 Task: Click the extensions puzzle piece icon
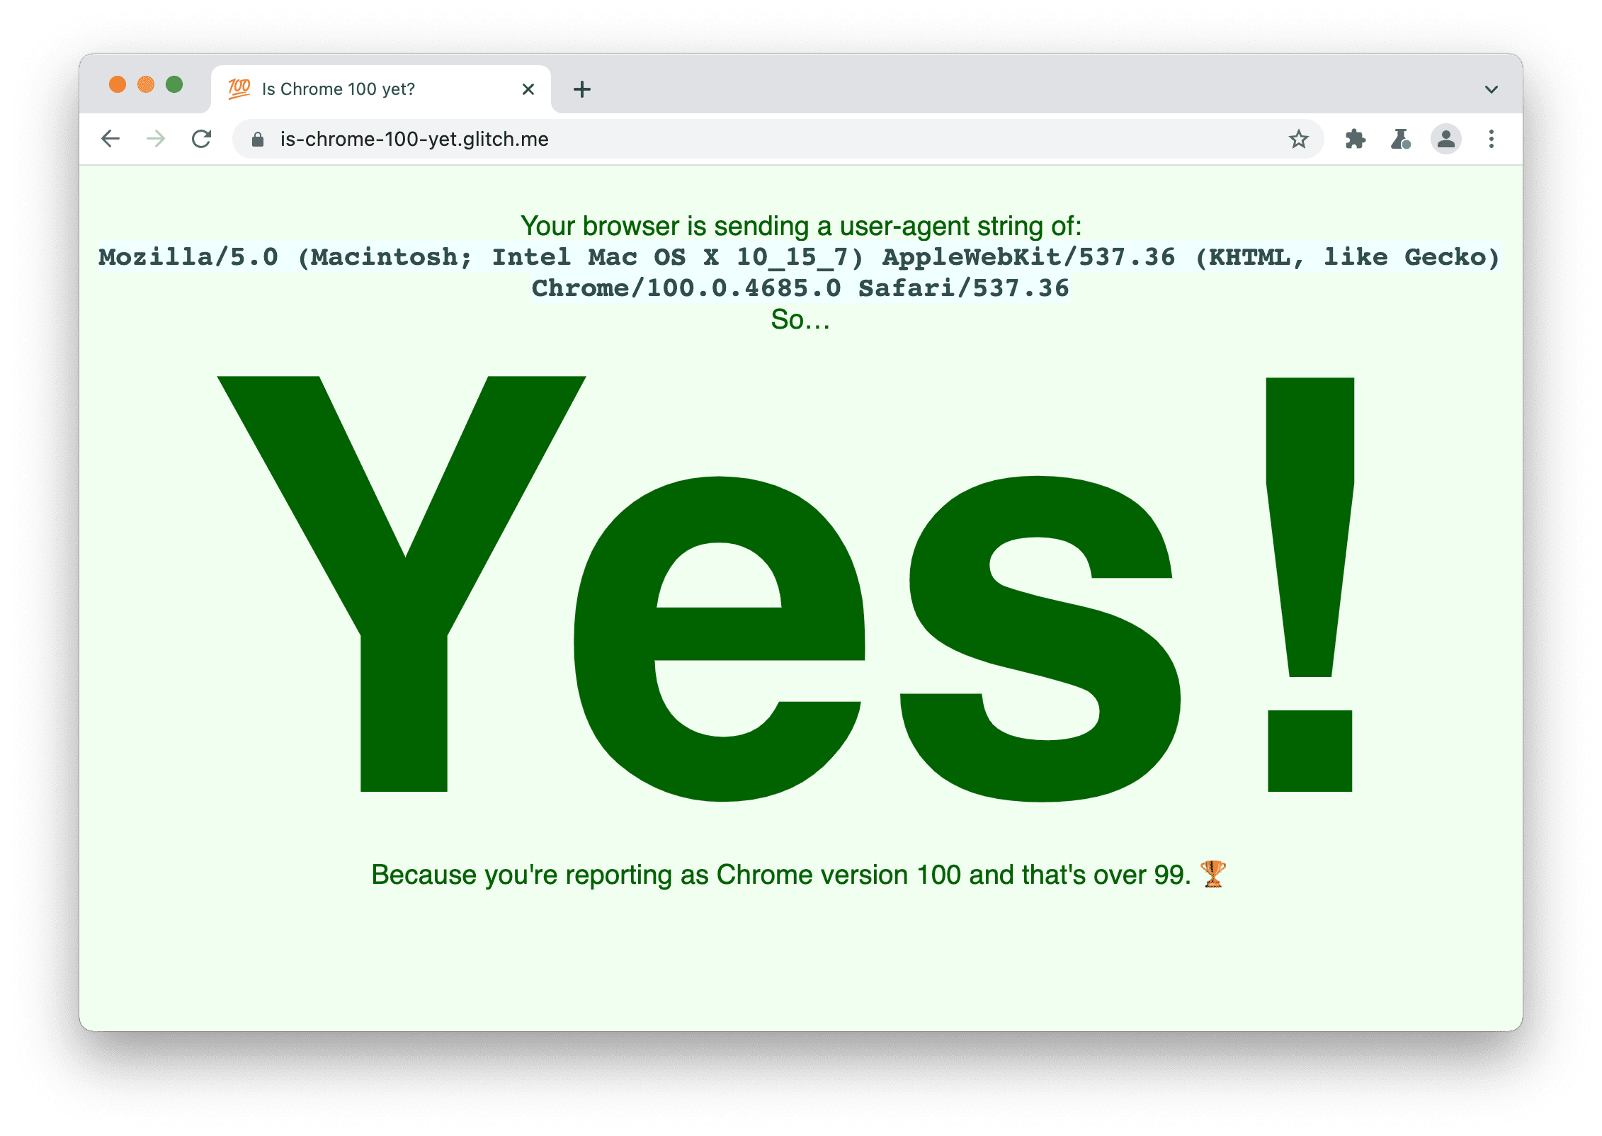coord(1353,137)
